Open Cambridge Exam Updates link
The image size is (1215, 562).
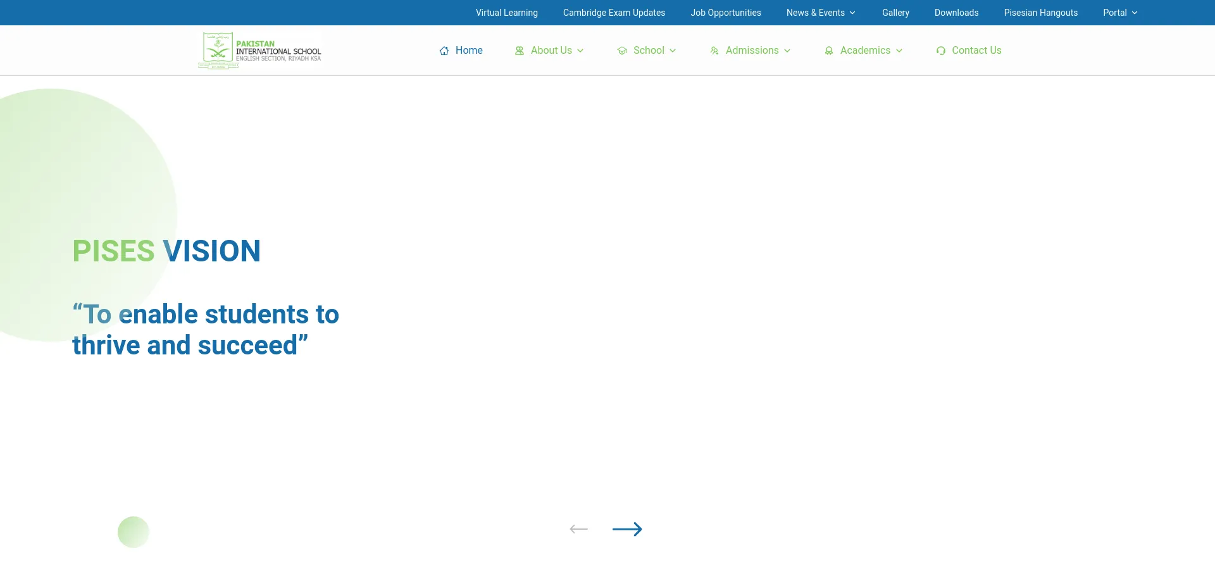coord(614,13)
